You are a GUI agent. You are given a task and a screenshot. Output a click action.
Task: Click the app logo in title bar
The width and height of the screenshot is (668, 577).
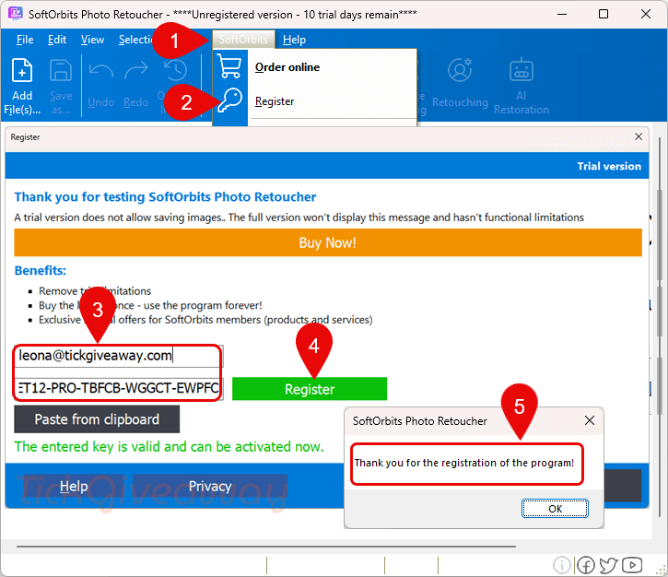[x=16, y=13]
